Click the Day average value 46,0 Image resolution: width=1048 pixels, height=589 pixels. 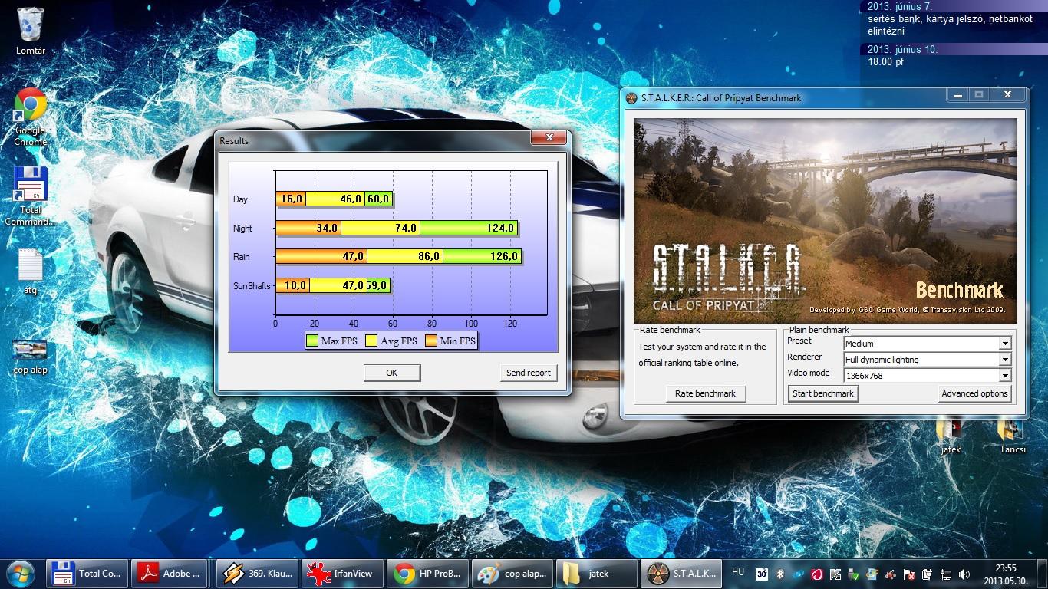[351, 199]
